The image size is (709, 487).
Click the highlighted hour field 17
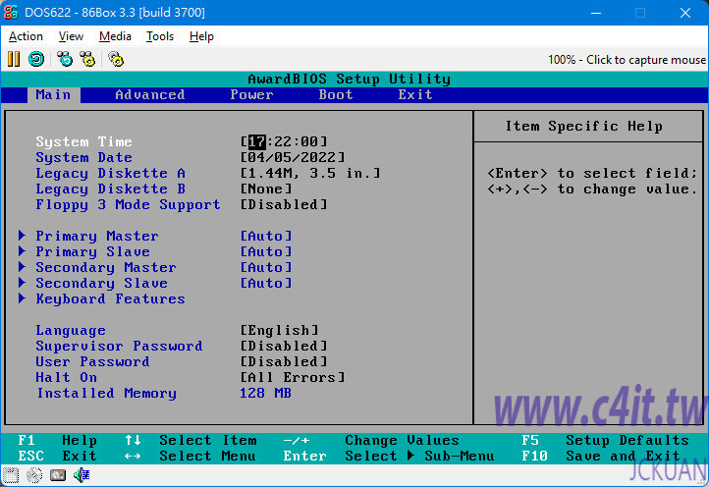(x=257, y=141)
